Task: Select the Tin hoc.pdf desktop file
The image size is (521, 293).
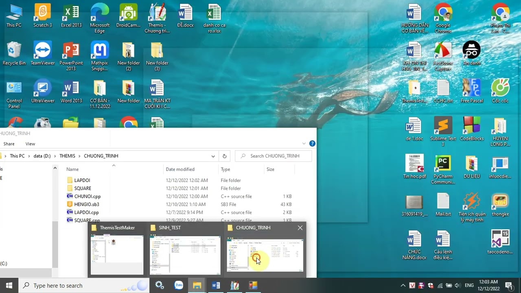Action: pyautogui.click(x=414, y=167)
